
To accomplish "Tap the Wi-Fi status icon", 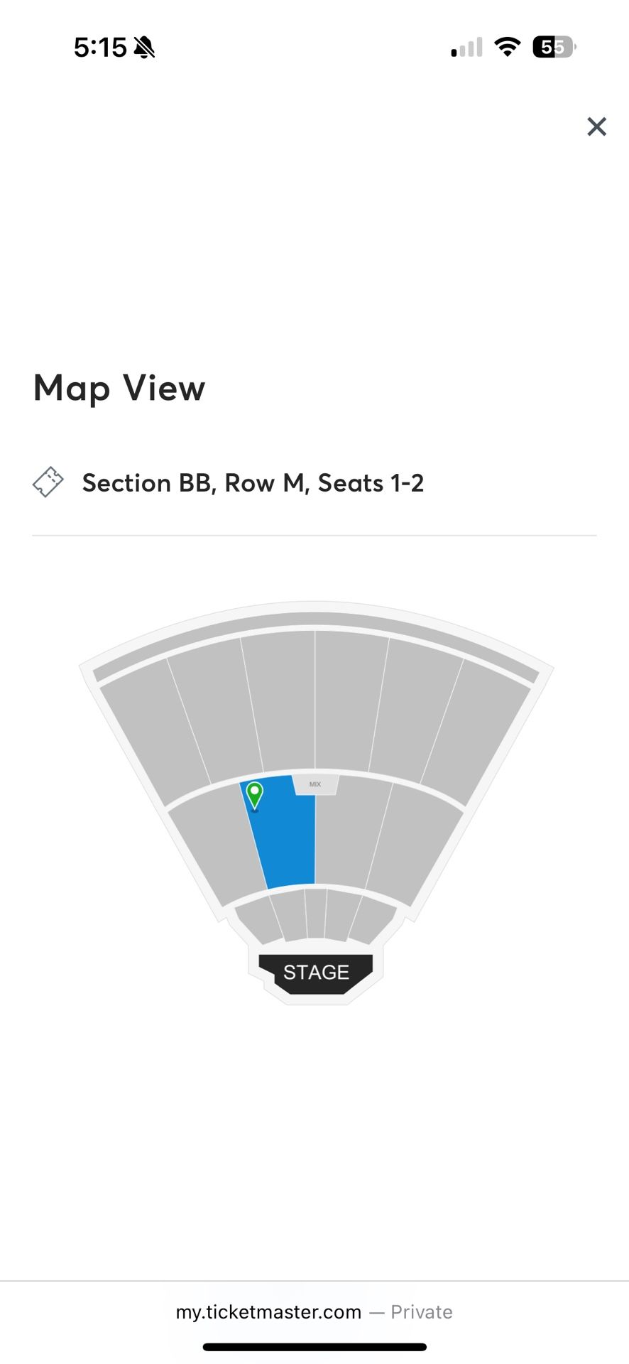I will click(x=507, y=48).
